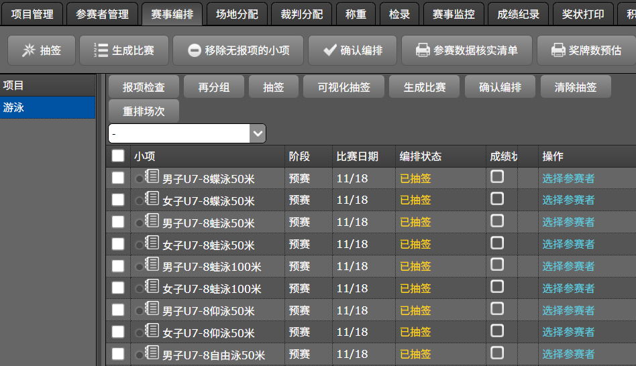Click the 确认编排 checkmark button in top toolbar
The image size is (636, 366).
(352, 50)
